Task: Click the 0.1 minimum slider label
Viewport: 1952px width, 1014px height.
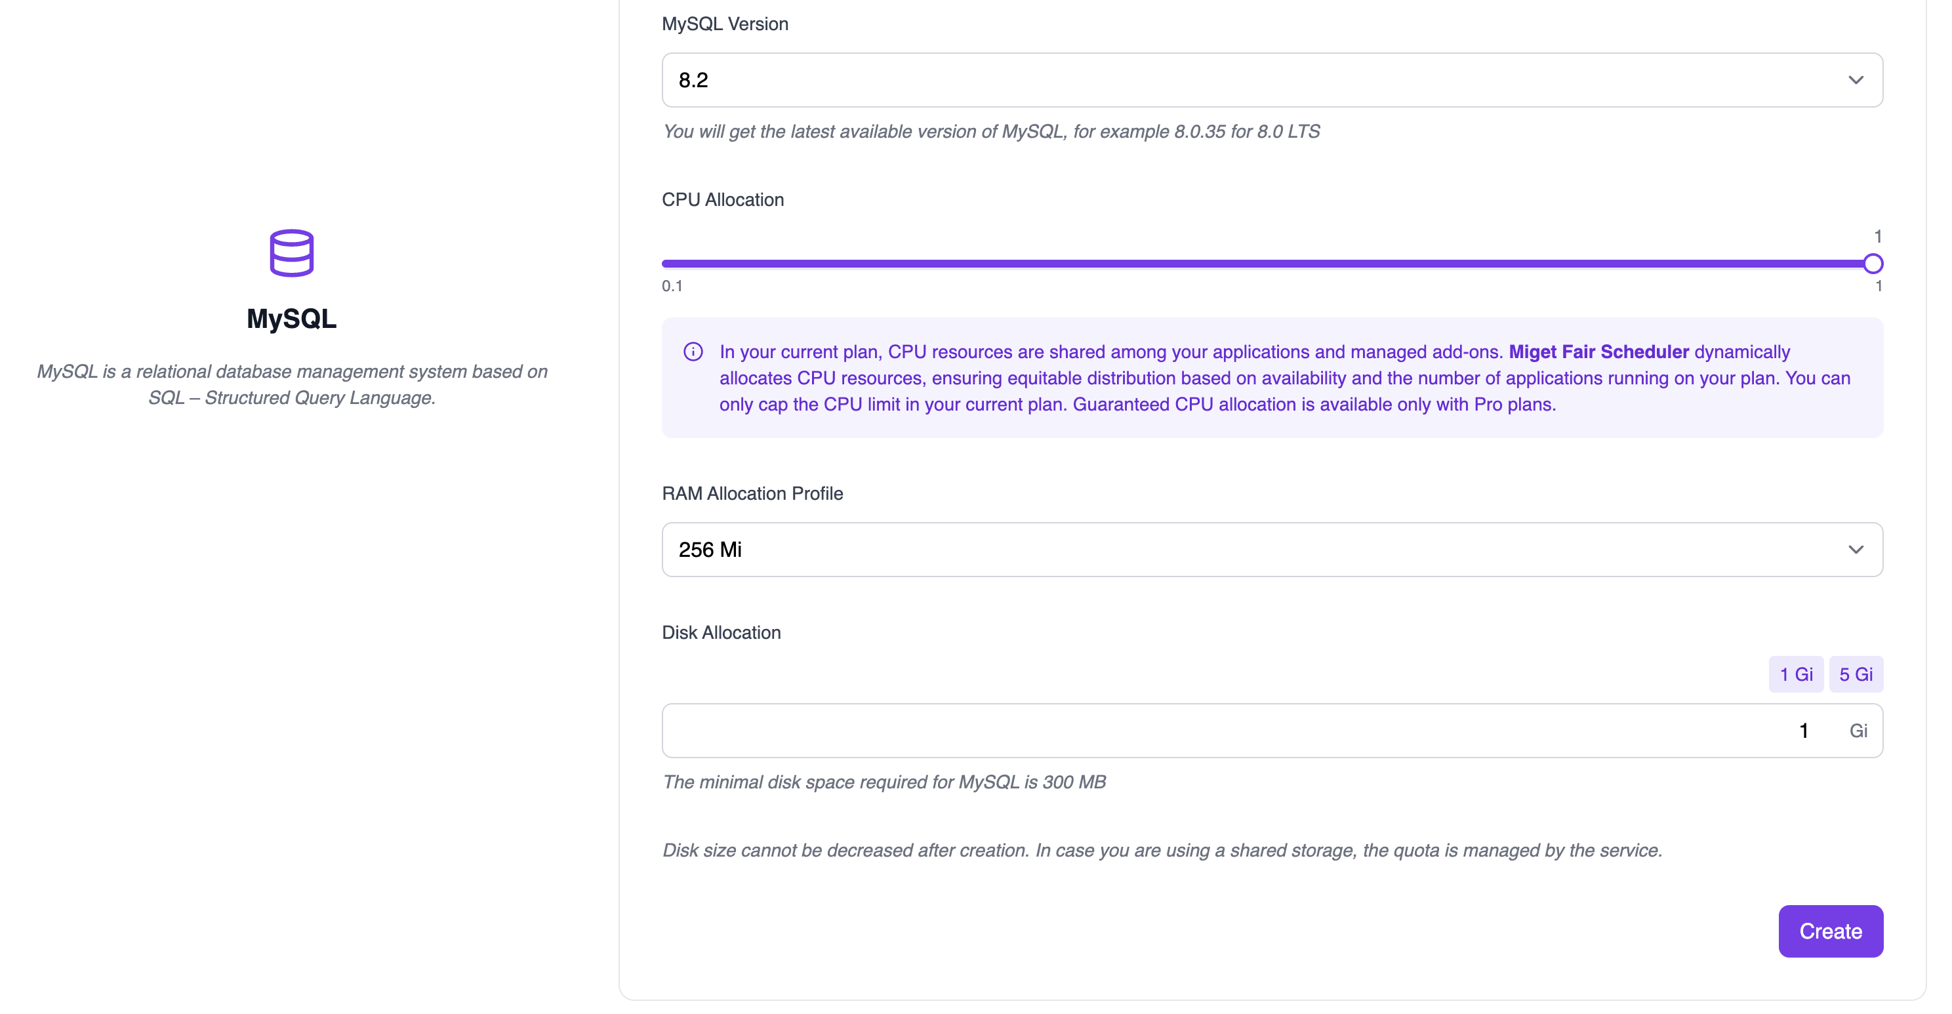Action: point(672,287)
